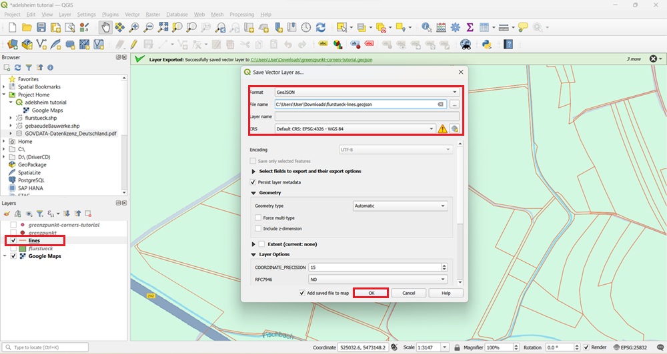Click the Save Project floppy disk icon
This screenshot has width=667, height=354.
41,27
